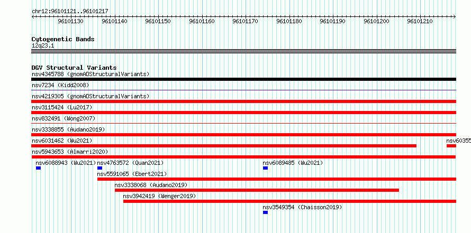Select the red nsv3338855 variant bar
The image size is (471, 233).
click(243, 135)
